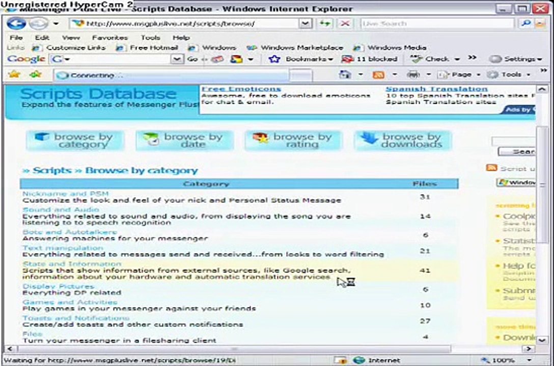The image size is (554, 366).
Task: Click the green Refresh icon
Action: point(325,23)
